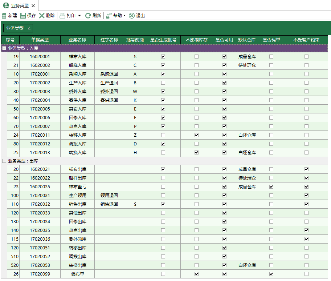The width and height of the screenshot is (331, 281).
Task: Collapse the 业务类型: 入库 group
Action: (x=4, y=48)
